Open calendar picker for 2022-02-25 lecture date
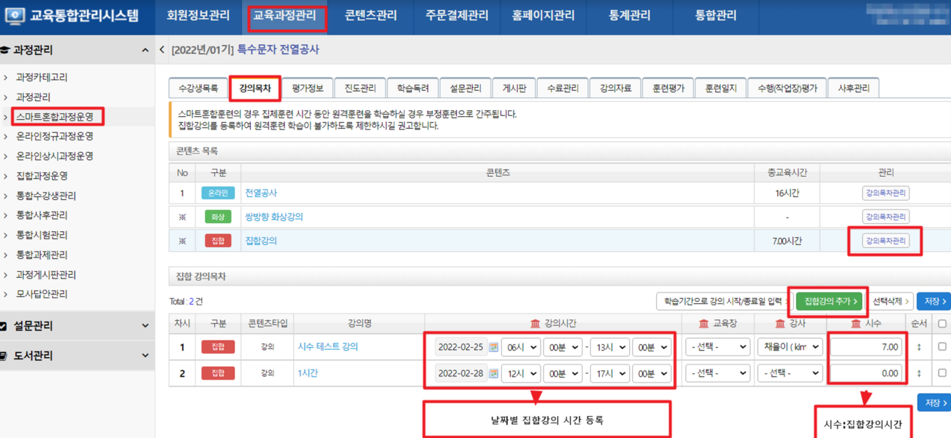 point(493,347)
